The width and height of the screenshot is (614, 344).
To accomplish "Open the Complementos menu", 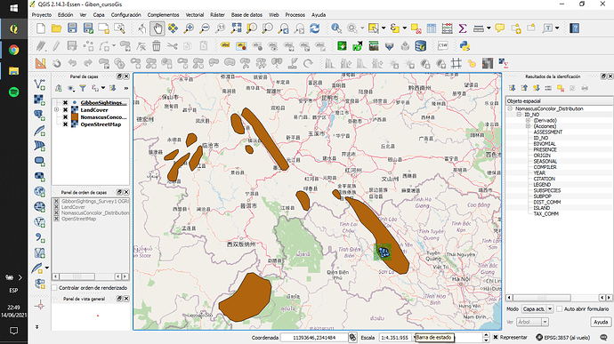I will 164,15.
